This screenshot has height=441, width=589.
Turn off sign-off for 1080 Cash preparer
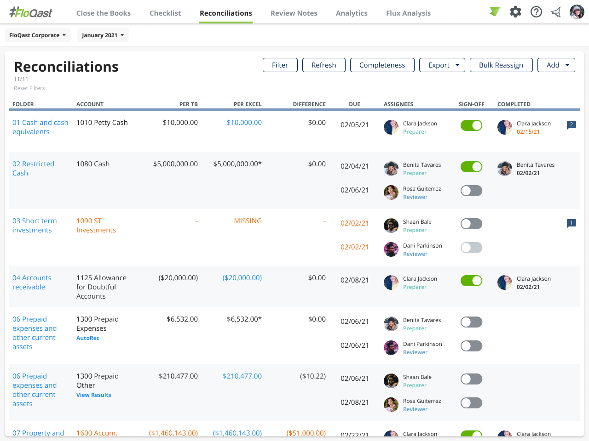pyautogui.click(x=471, y=167)
